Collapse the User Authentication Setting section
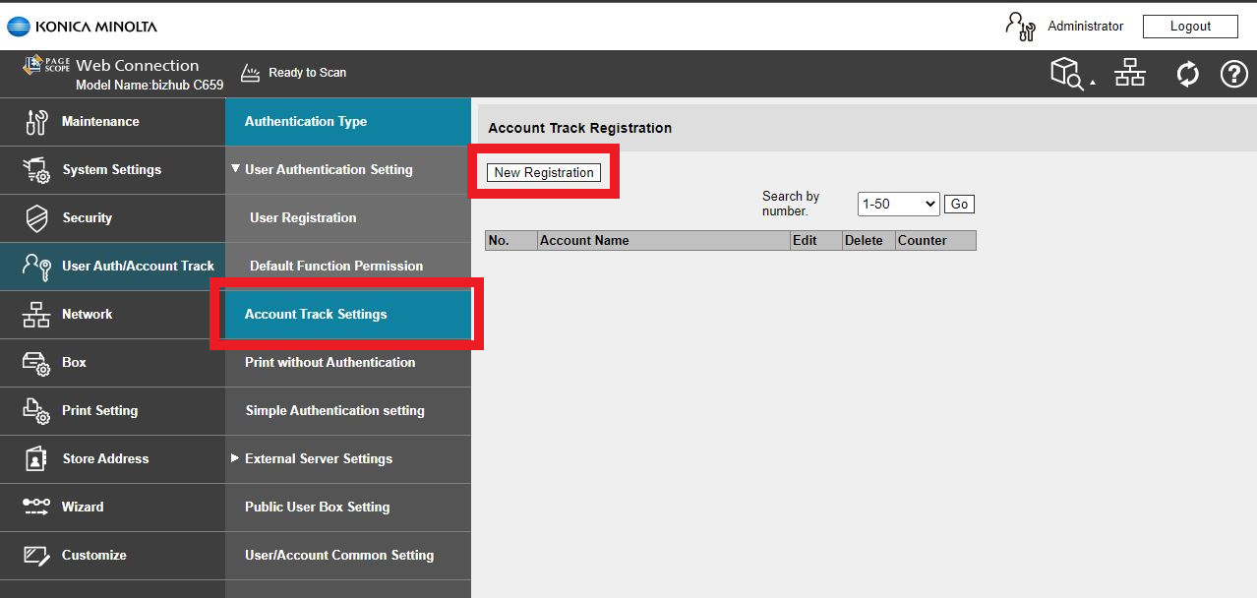Screen dimensions: 1257x598 pyautogui.click(x=236, y=169)
